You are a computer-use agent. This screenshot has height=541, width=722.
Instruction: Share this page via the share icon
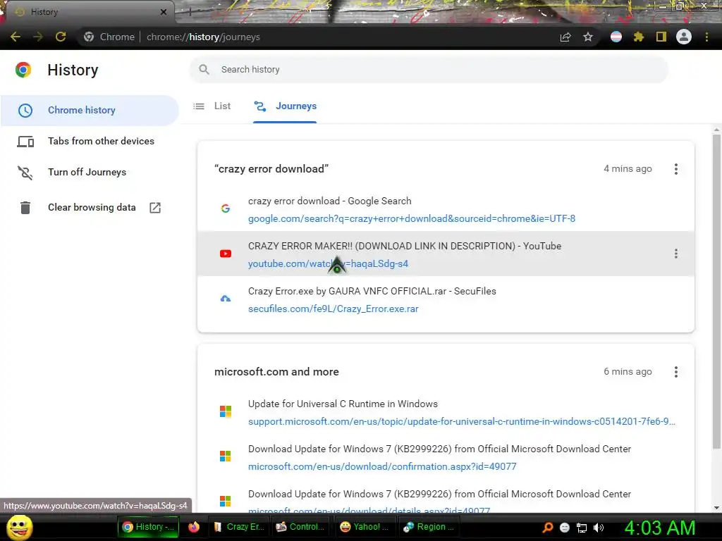[x=565, y=37]
